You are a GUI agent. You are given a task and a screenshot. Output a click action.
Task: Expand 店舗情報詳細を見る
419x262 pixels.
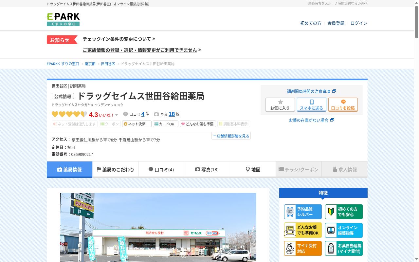pyautogui.click(x=231, y=136)
